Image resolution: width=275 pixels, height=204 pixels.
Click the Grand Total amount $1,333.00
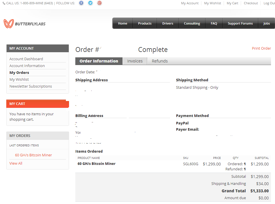(260, 191)
